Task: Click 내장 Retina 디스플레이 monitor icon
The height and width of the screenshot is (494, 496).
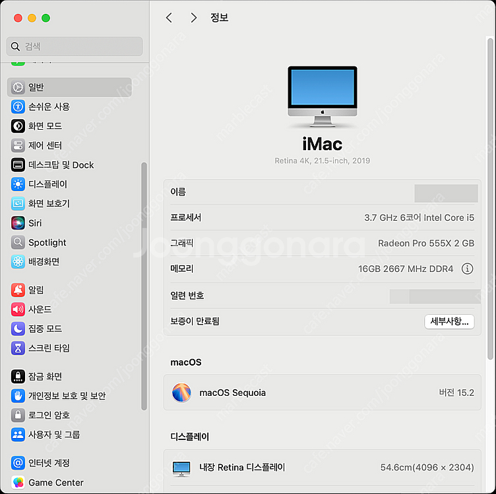Action: point(181,468)
